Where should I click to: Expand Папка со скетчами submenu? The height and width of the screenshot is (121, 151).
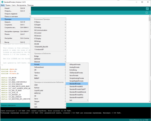pos(15,16)
